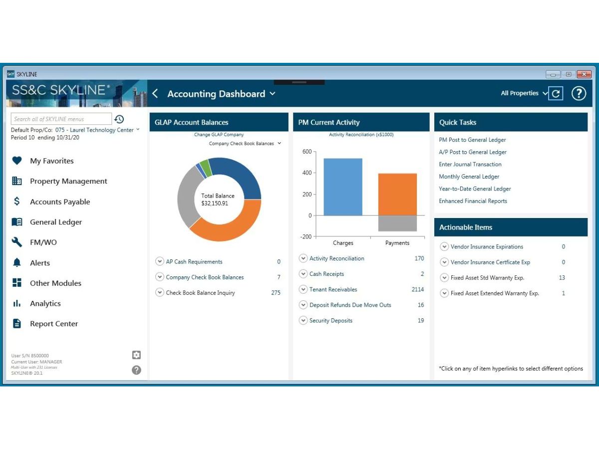Click SKY logo in the title bar

(10, 74)
